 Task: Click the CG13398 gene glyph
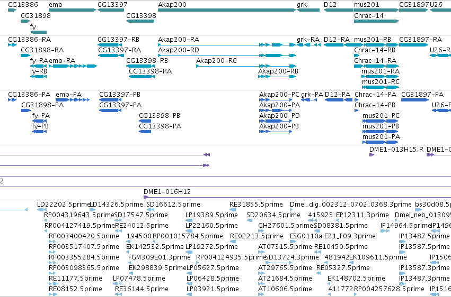click(x=140, y=21)
